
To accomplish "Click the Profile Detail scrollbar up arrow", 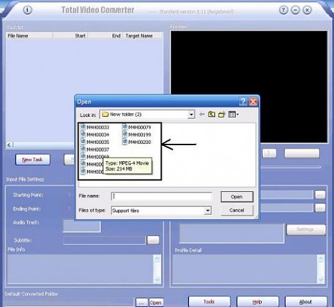I will pos(321,258).
